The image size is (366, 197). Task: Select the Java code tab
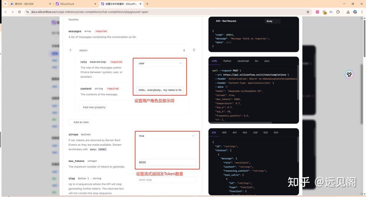click(x=266, y=61)
